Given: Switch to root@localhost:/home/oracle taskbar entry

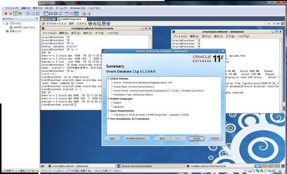Looking at the screenshot, I should pyautogui.click(x=220, y=166).
